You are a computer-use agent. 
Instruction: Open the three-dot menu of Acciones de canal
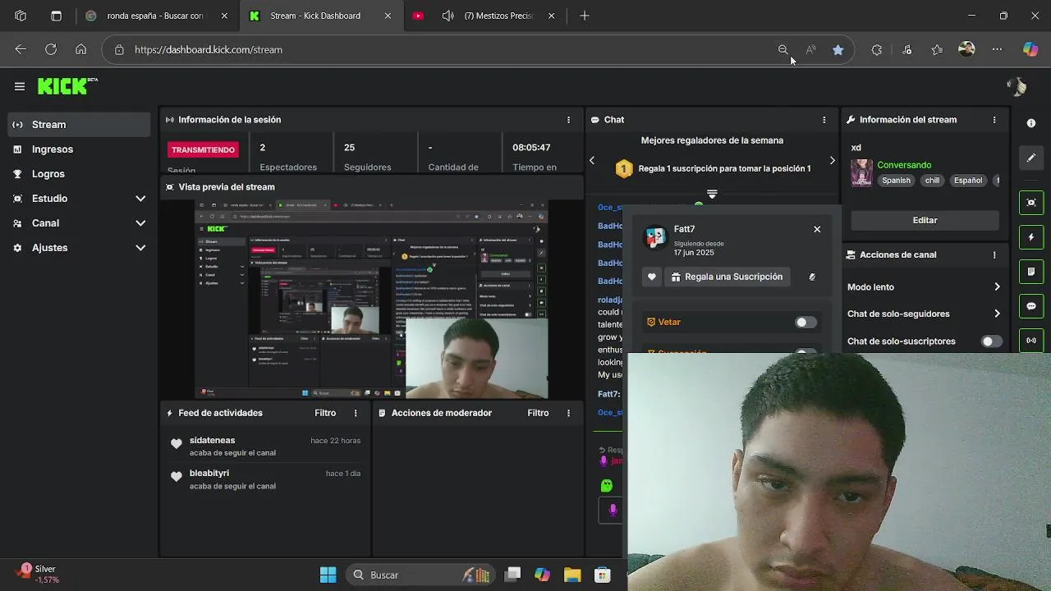pos(994,254)
